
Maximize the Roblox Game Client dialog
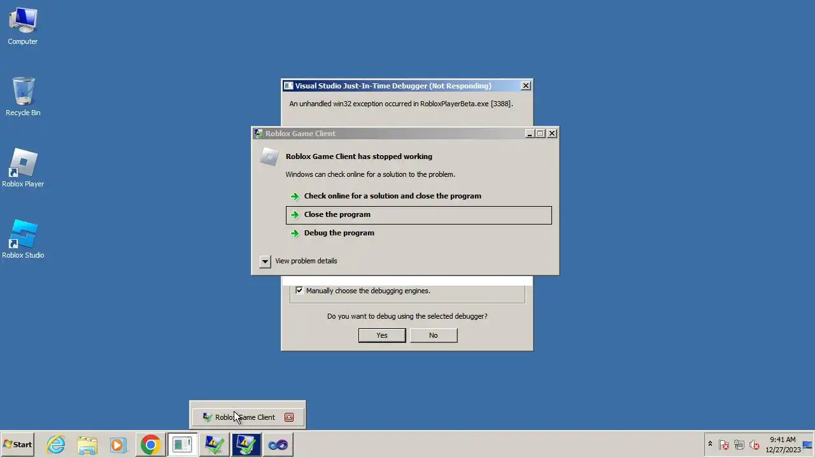(x=541, y=134)
